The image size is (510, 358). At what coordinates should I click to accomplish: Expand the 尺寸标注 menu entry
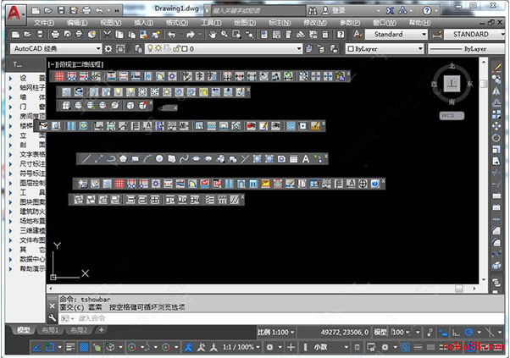(27, 163)
